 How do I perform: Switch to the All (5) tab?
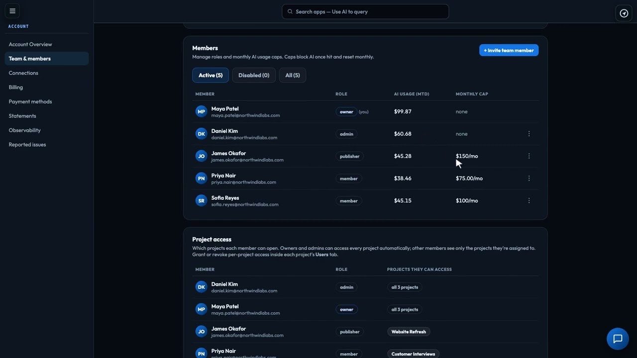point(293,75)
